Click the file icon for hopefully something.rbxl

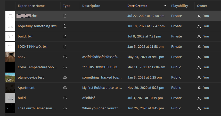(x=65, y=26)
